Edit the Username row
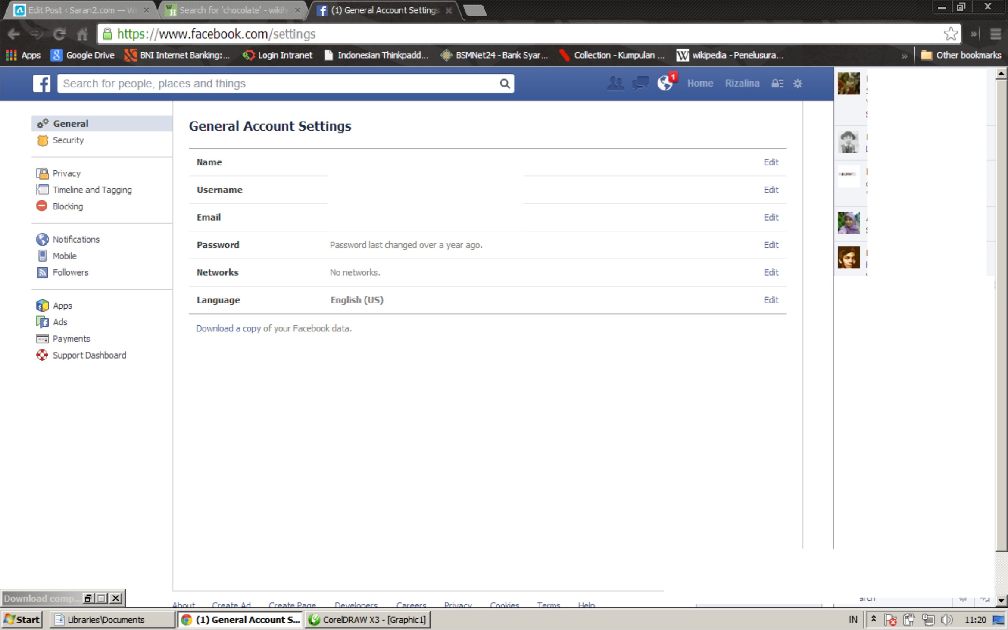The height and width of the screenshot is (630, 1008). (771, 190)
